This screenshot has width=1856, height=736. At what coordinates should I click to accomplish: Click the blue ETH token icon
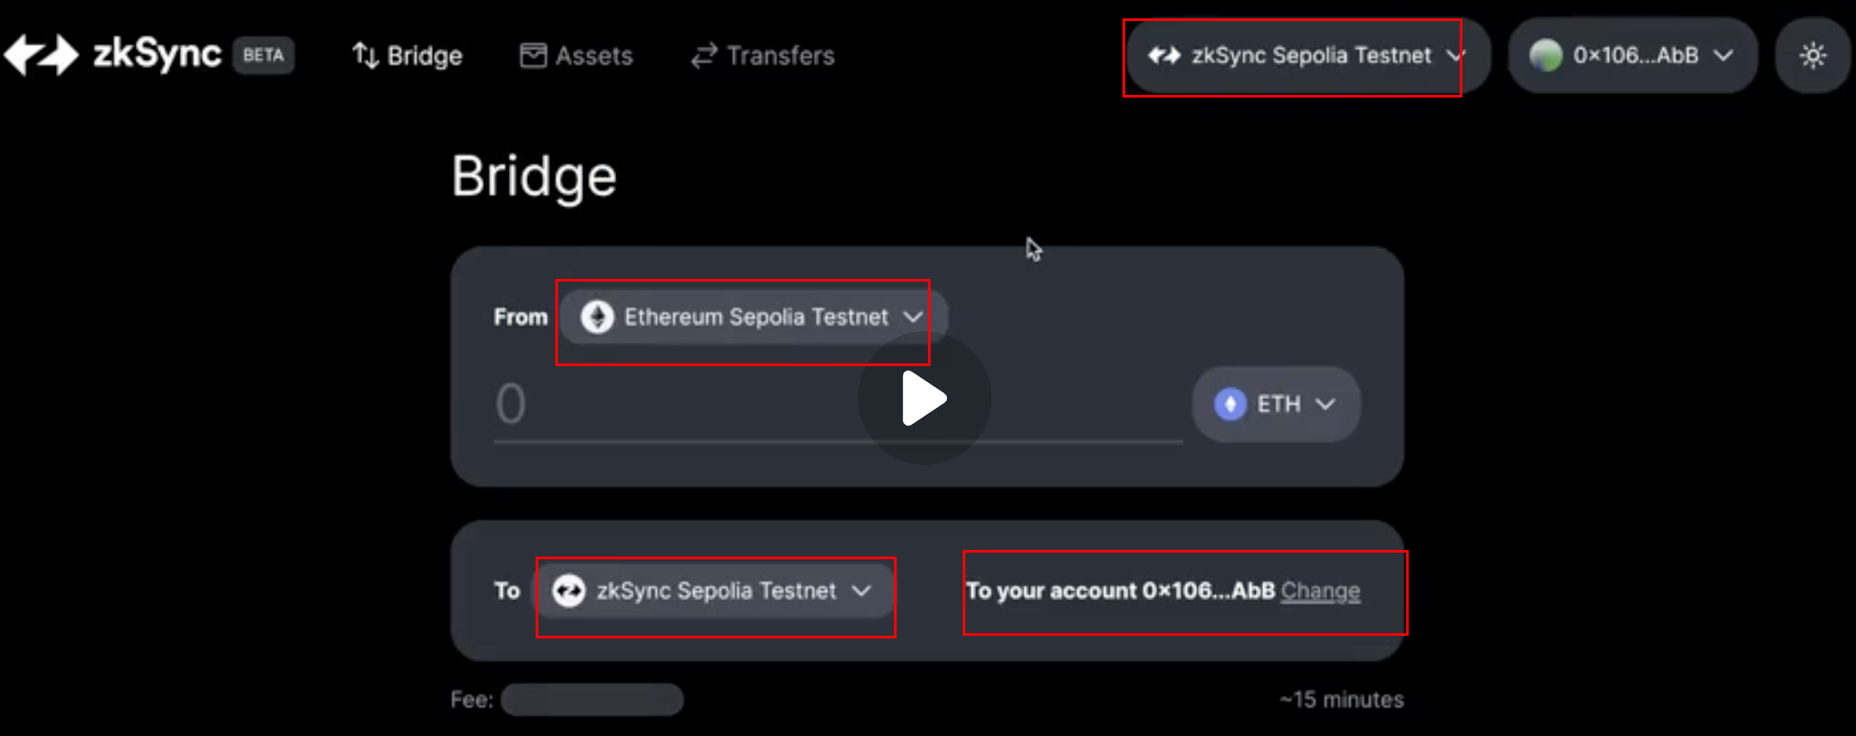[1231, 404]
